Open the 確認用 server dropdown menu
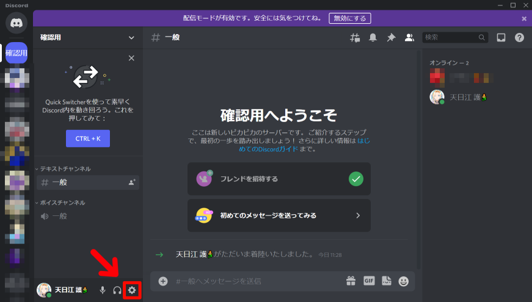This screenshot has height=302, width=532. click(131, 38)
